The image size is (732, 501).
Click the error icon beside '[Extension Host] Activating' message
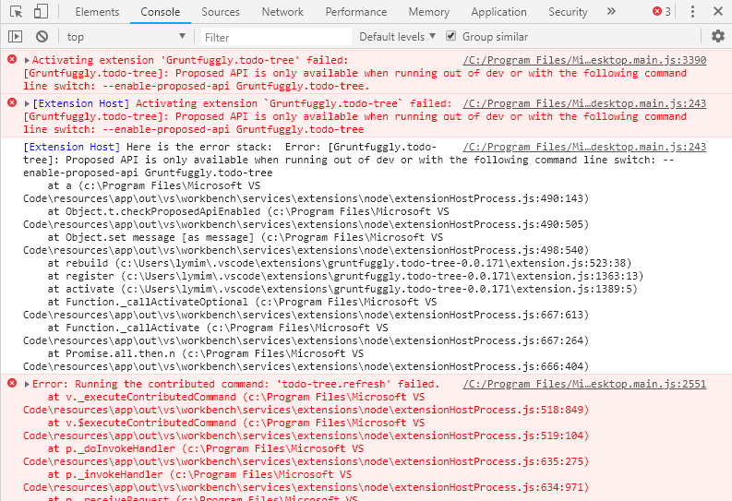[x=12, y=102]
